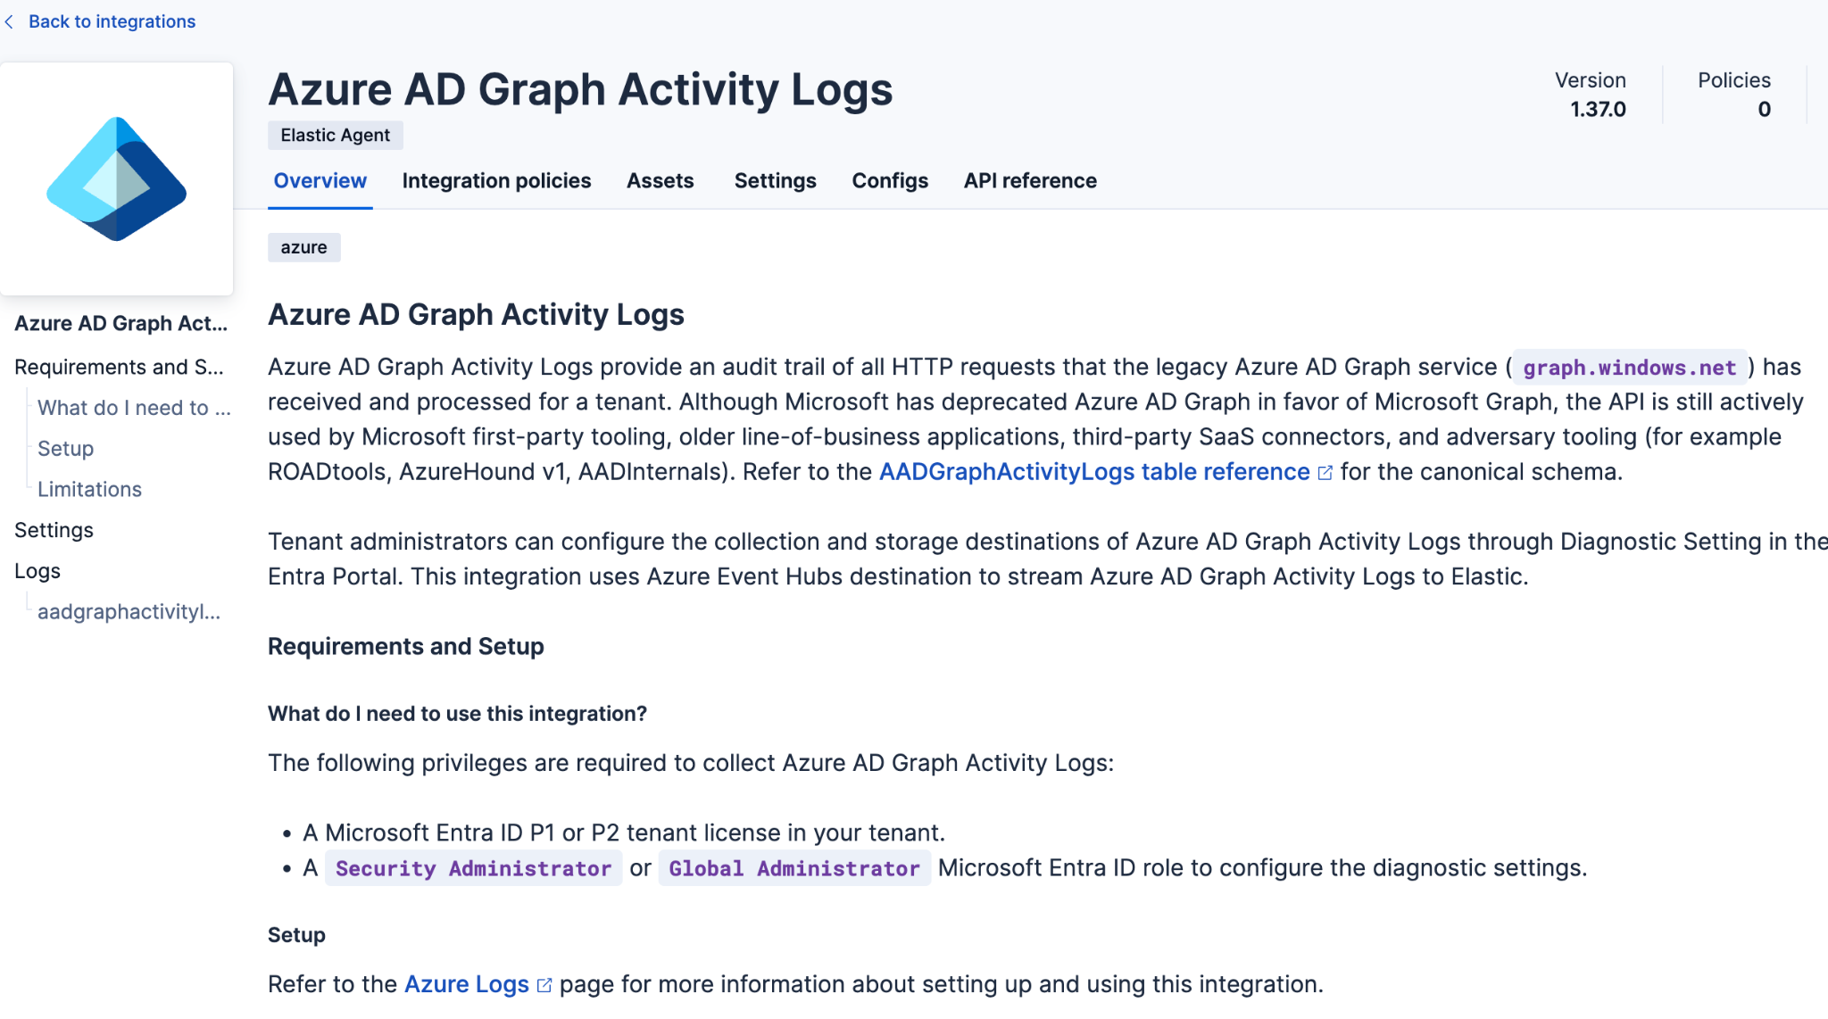Select Setup in the sidebar outline

coord(65,449)
